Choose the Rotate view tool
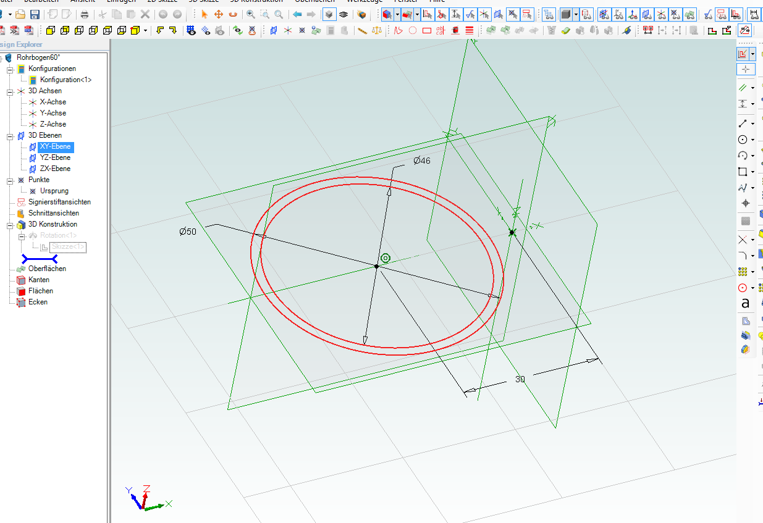The width and height of the screenshot is (763, 523). pyautogui.click(x=233, y=14)
